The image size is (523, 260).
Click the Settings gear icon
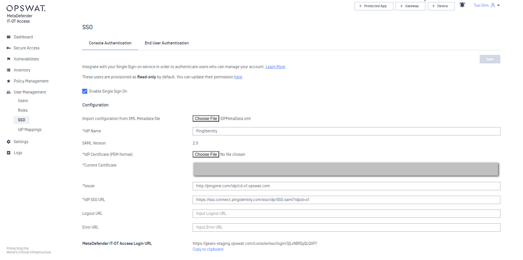(9, 142)
